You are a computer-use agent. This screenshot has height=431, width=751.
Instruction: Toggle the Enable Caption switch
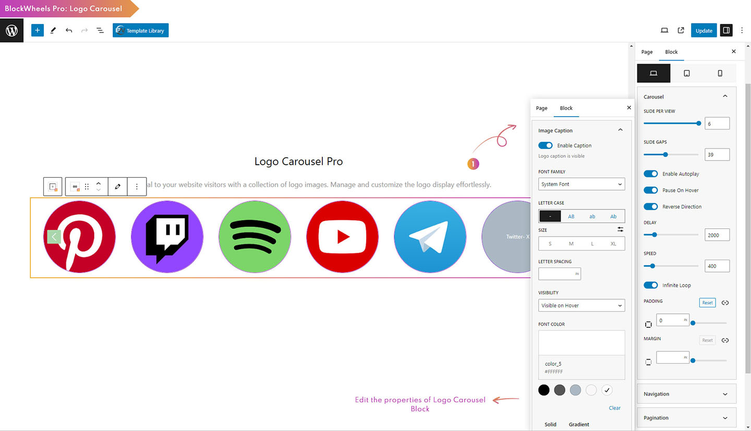point(546,145)
